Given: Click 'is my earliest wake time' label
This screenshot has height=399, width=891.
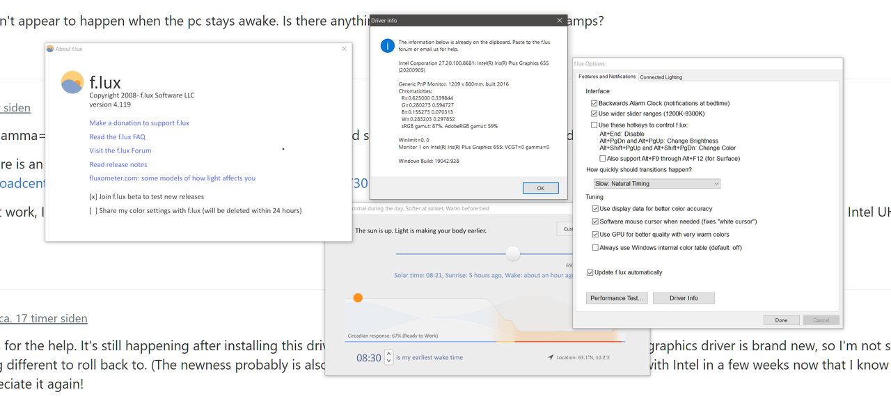Looking at the screenshot, I should [x=429, y=358].
